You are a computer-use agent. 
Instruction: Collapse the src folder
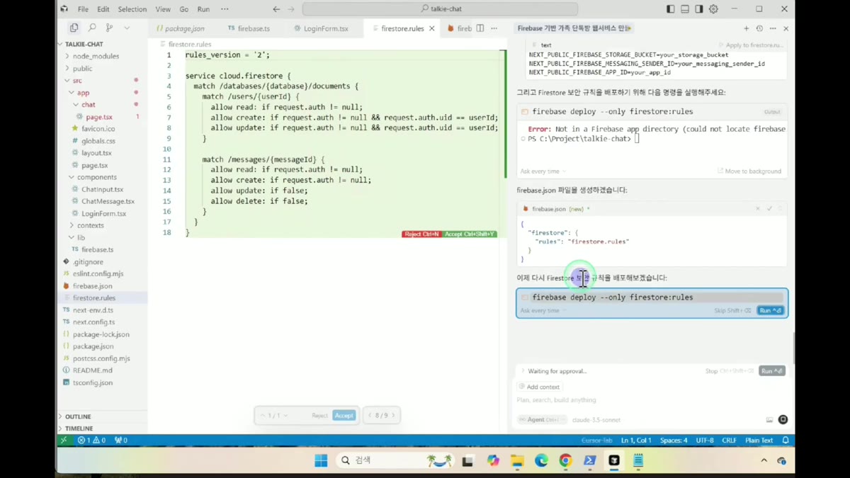click(77, 81)
